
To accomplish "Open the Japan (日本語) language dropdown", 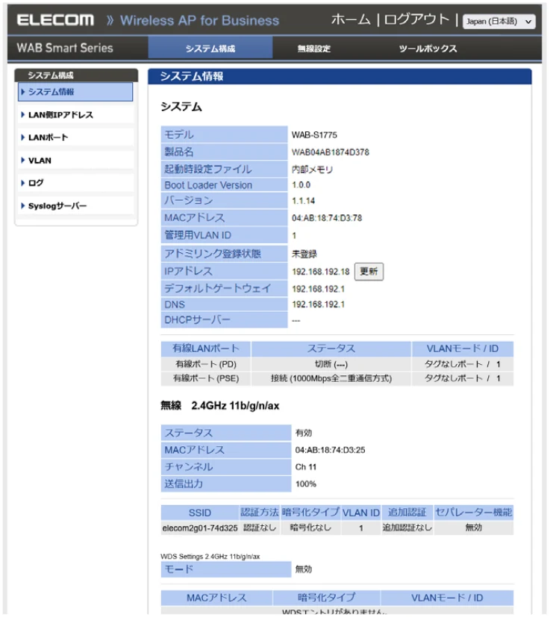I will tap(499, 21).
